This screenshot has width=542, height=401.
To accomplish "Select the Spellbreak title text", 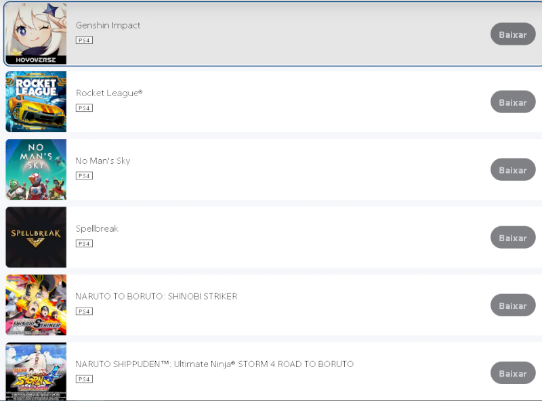I will [97, 228].
